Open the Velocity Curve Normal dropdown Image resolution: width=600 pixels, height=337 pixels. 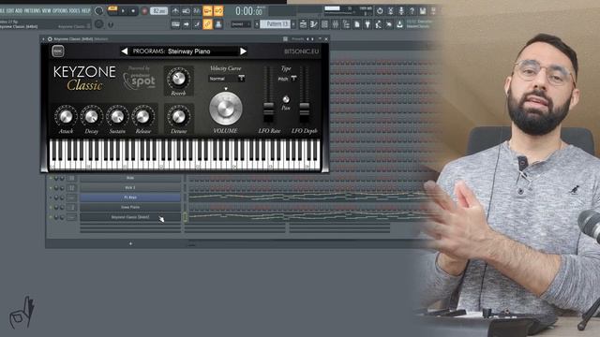pyautogui.click(x=227, y=79)
